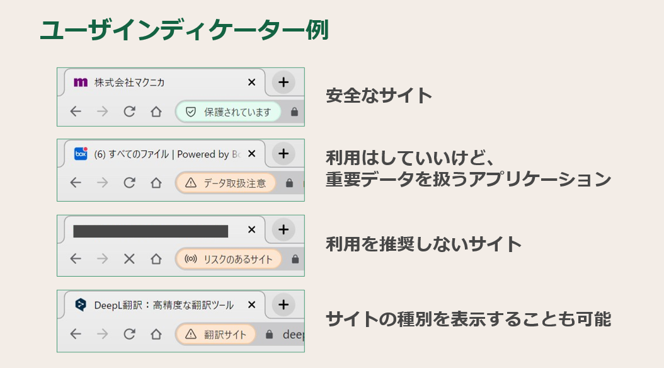Click the DeepL address bar URL text
The width and height of the screenshot is (664, 368).
coord(293,335)
